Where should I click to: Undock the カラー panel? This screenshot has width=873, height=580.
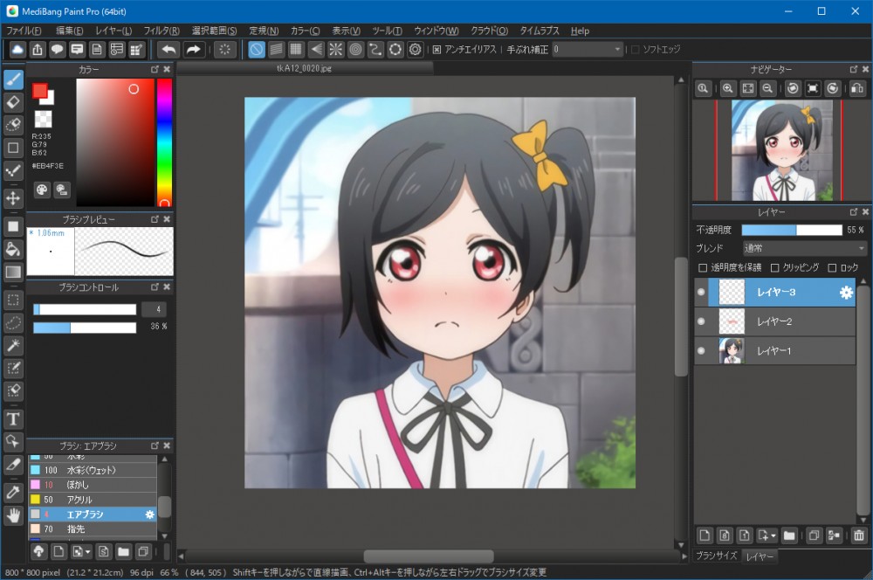[155, 69]
